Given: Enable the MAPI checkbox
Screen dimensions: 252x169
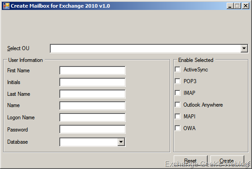Looking at the screenshot, I should (x=178, y=117).
